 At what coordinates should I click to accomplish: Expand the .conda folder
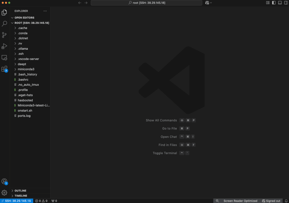(x=30, y=33)
